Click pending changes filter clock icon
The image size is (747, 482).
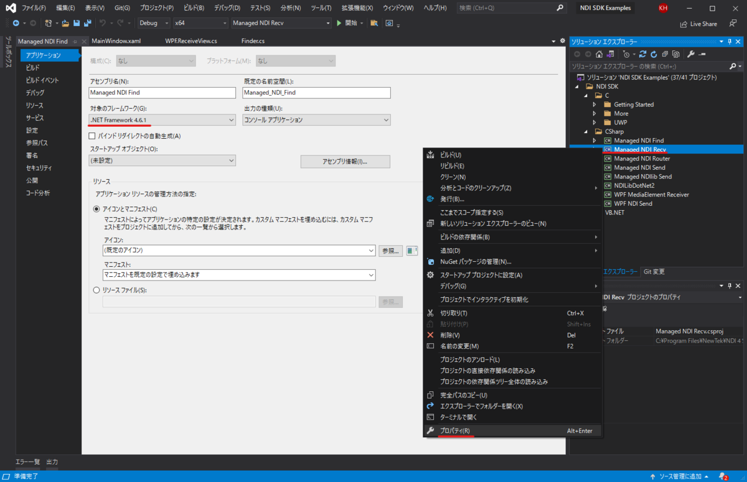pos(626,54)
